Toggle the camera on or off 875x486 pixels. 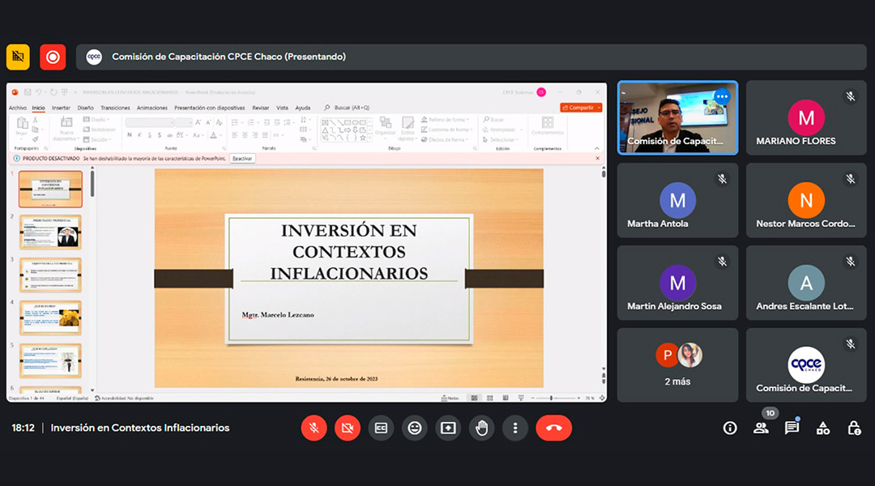348,428
